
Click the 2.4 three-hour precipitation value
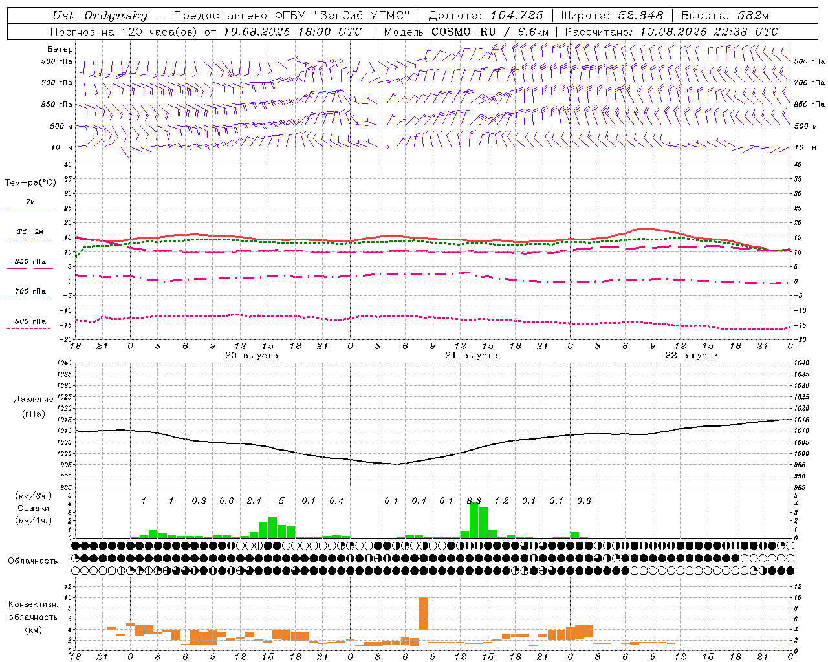pos(254,501)
